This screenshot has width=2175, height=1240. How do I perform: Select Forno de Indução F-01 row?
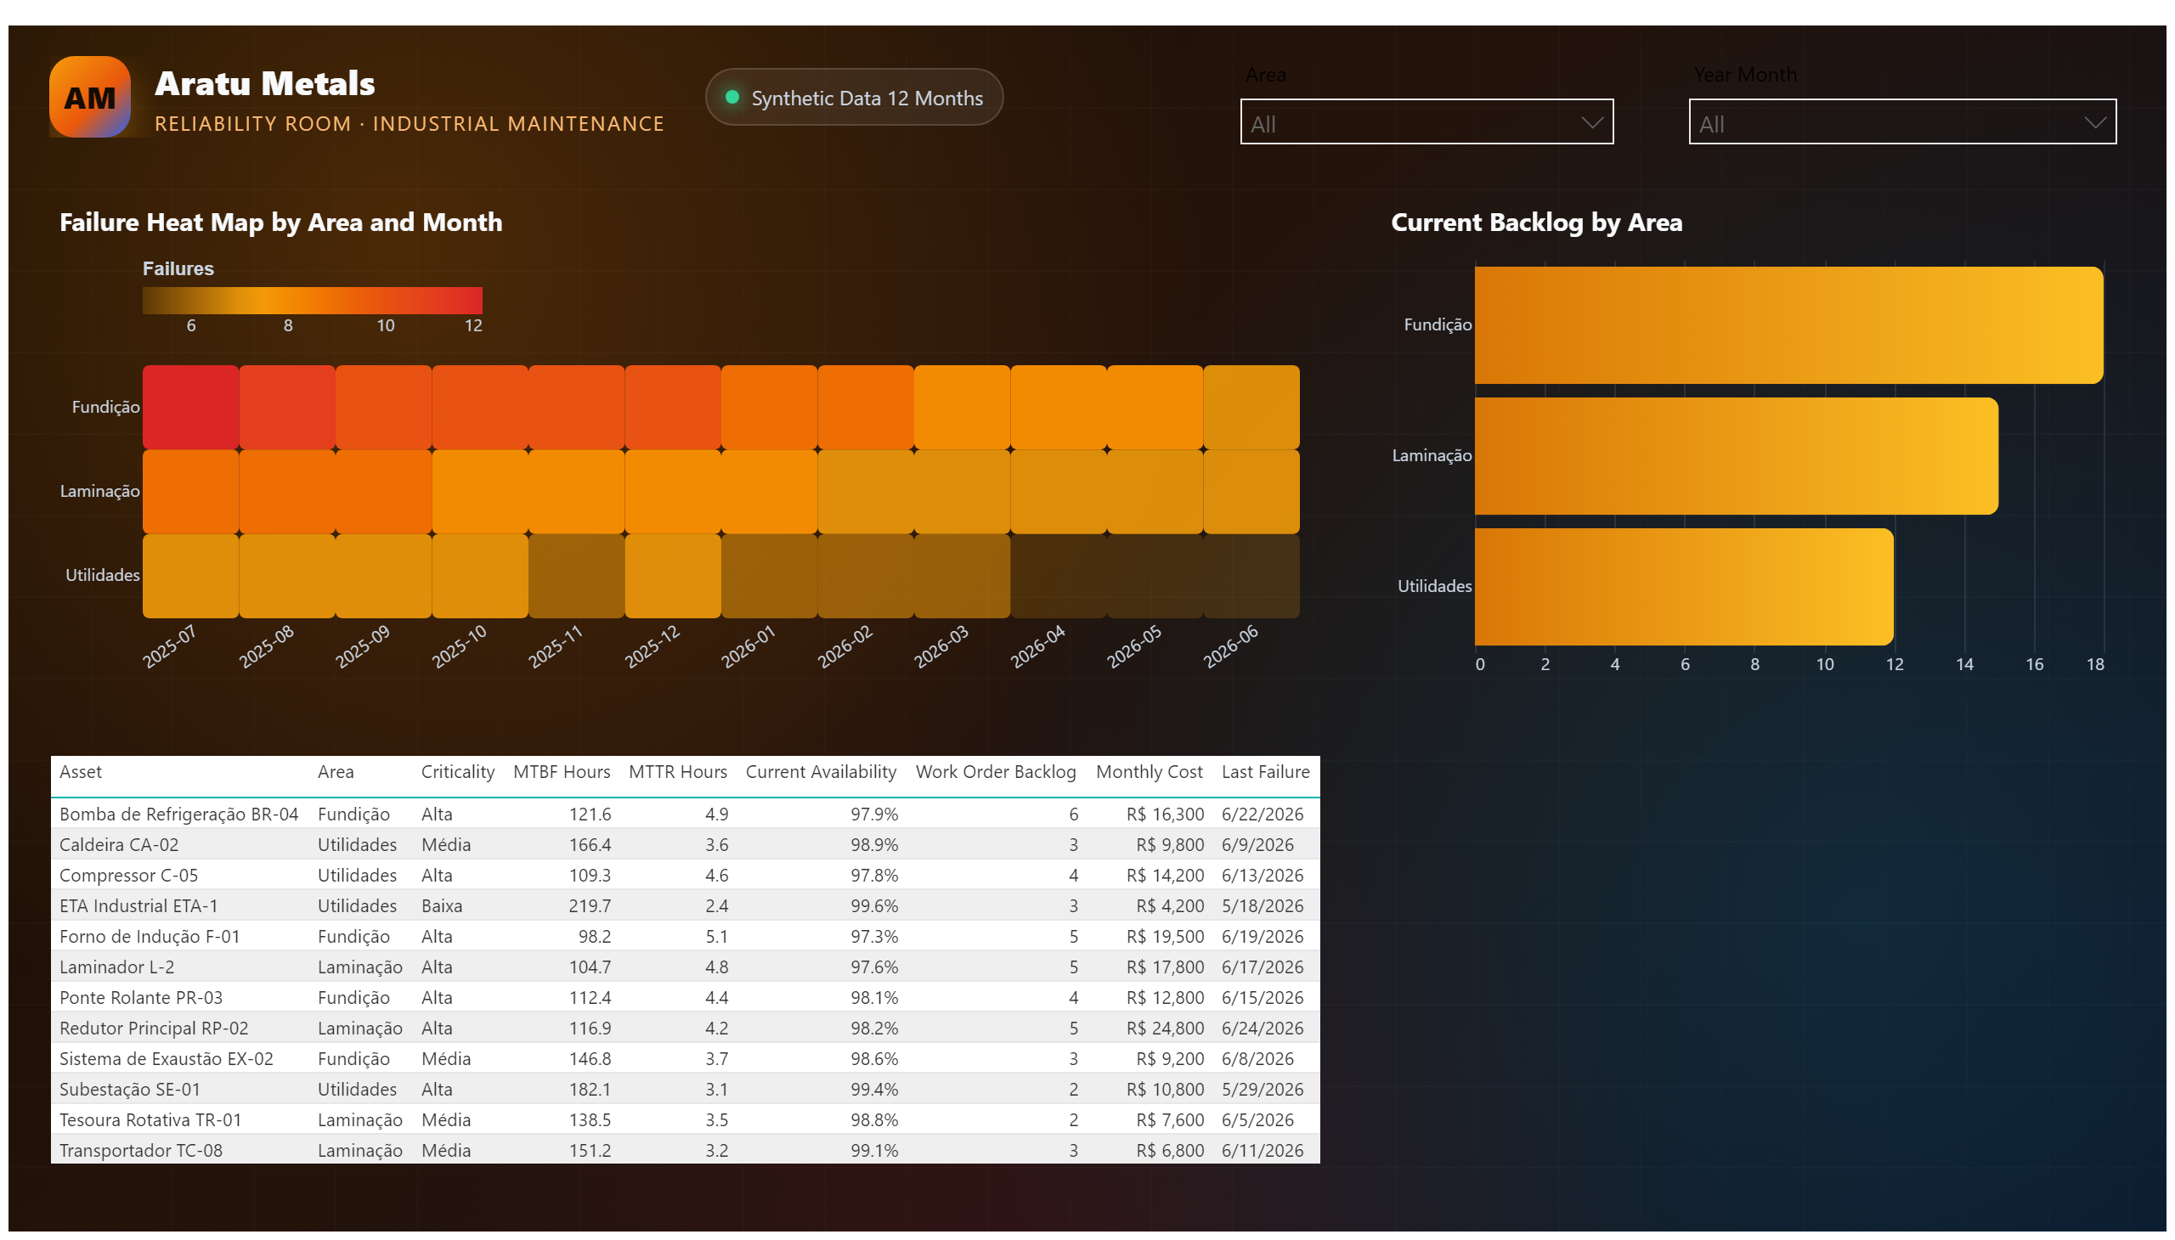685,937
